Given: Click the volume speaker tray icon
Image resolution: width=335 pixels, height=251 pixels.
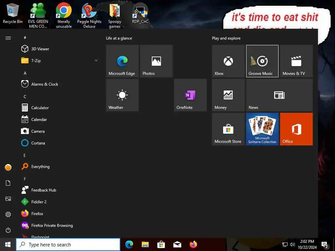Looking at the screenshot, I should [292, 244].
